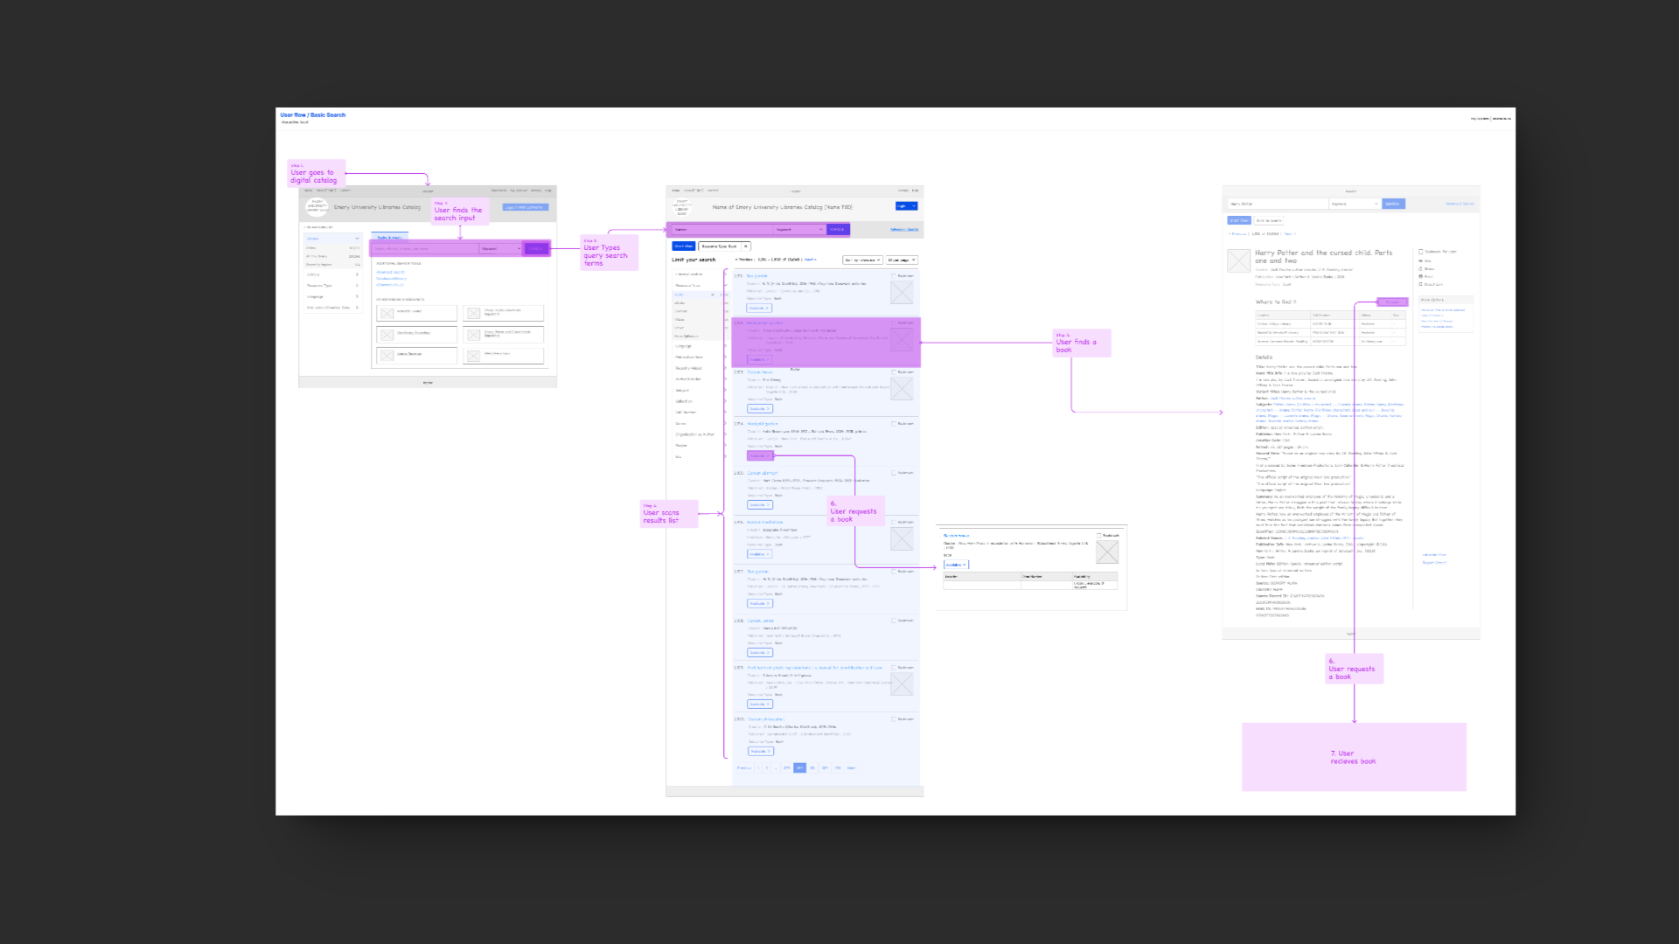The image size is (1679, 944).
Task: Click Advanced Search link on homepage
Action: [391, 272]
